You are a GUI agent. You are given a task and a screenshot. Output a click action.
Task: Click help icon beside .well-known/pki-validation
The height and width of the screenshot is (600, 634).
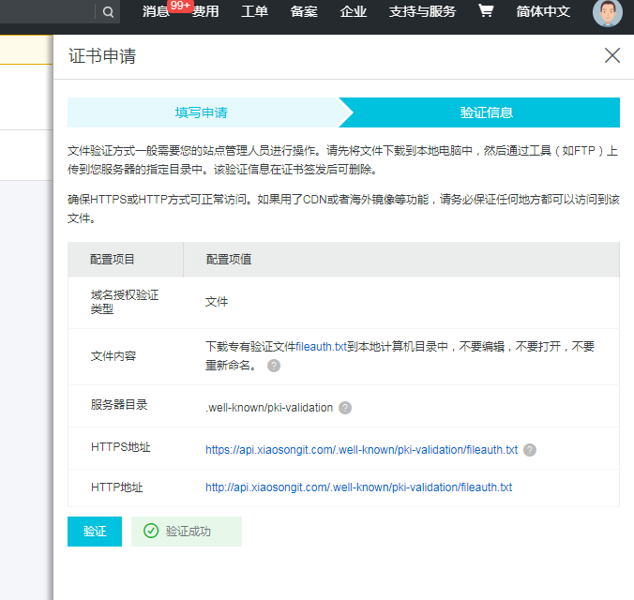[x=345, y=408]
